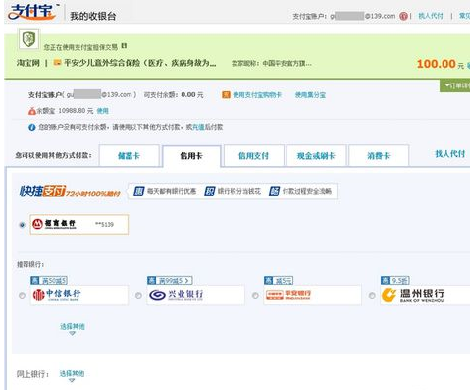Click the Yu'e Bao money bag icon
This screenshot has width=470, height=390.
pyautogui.click(x=31, y=111)
